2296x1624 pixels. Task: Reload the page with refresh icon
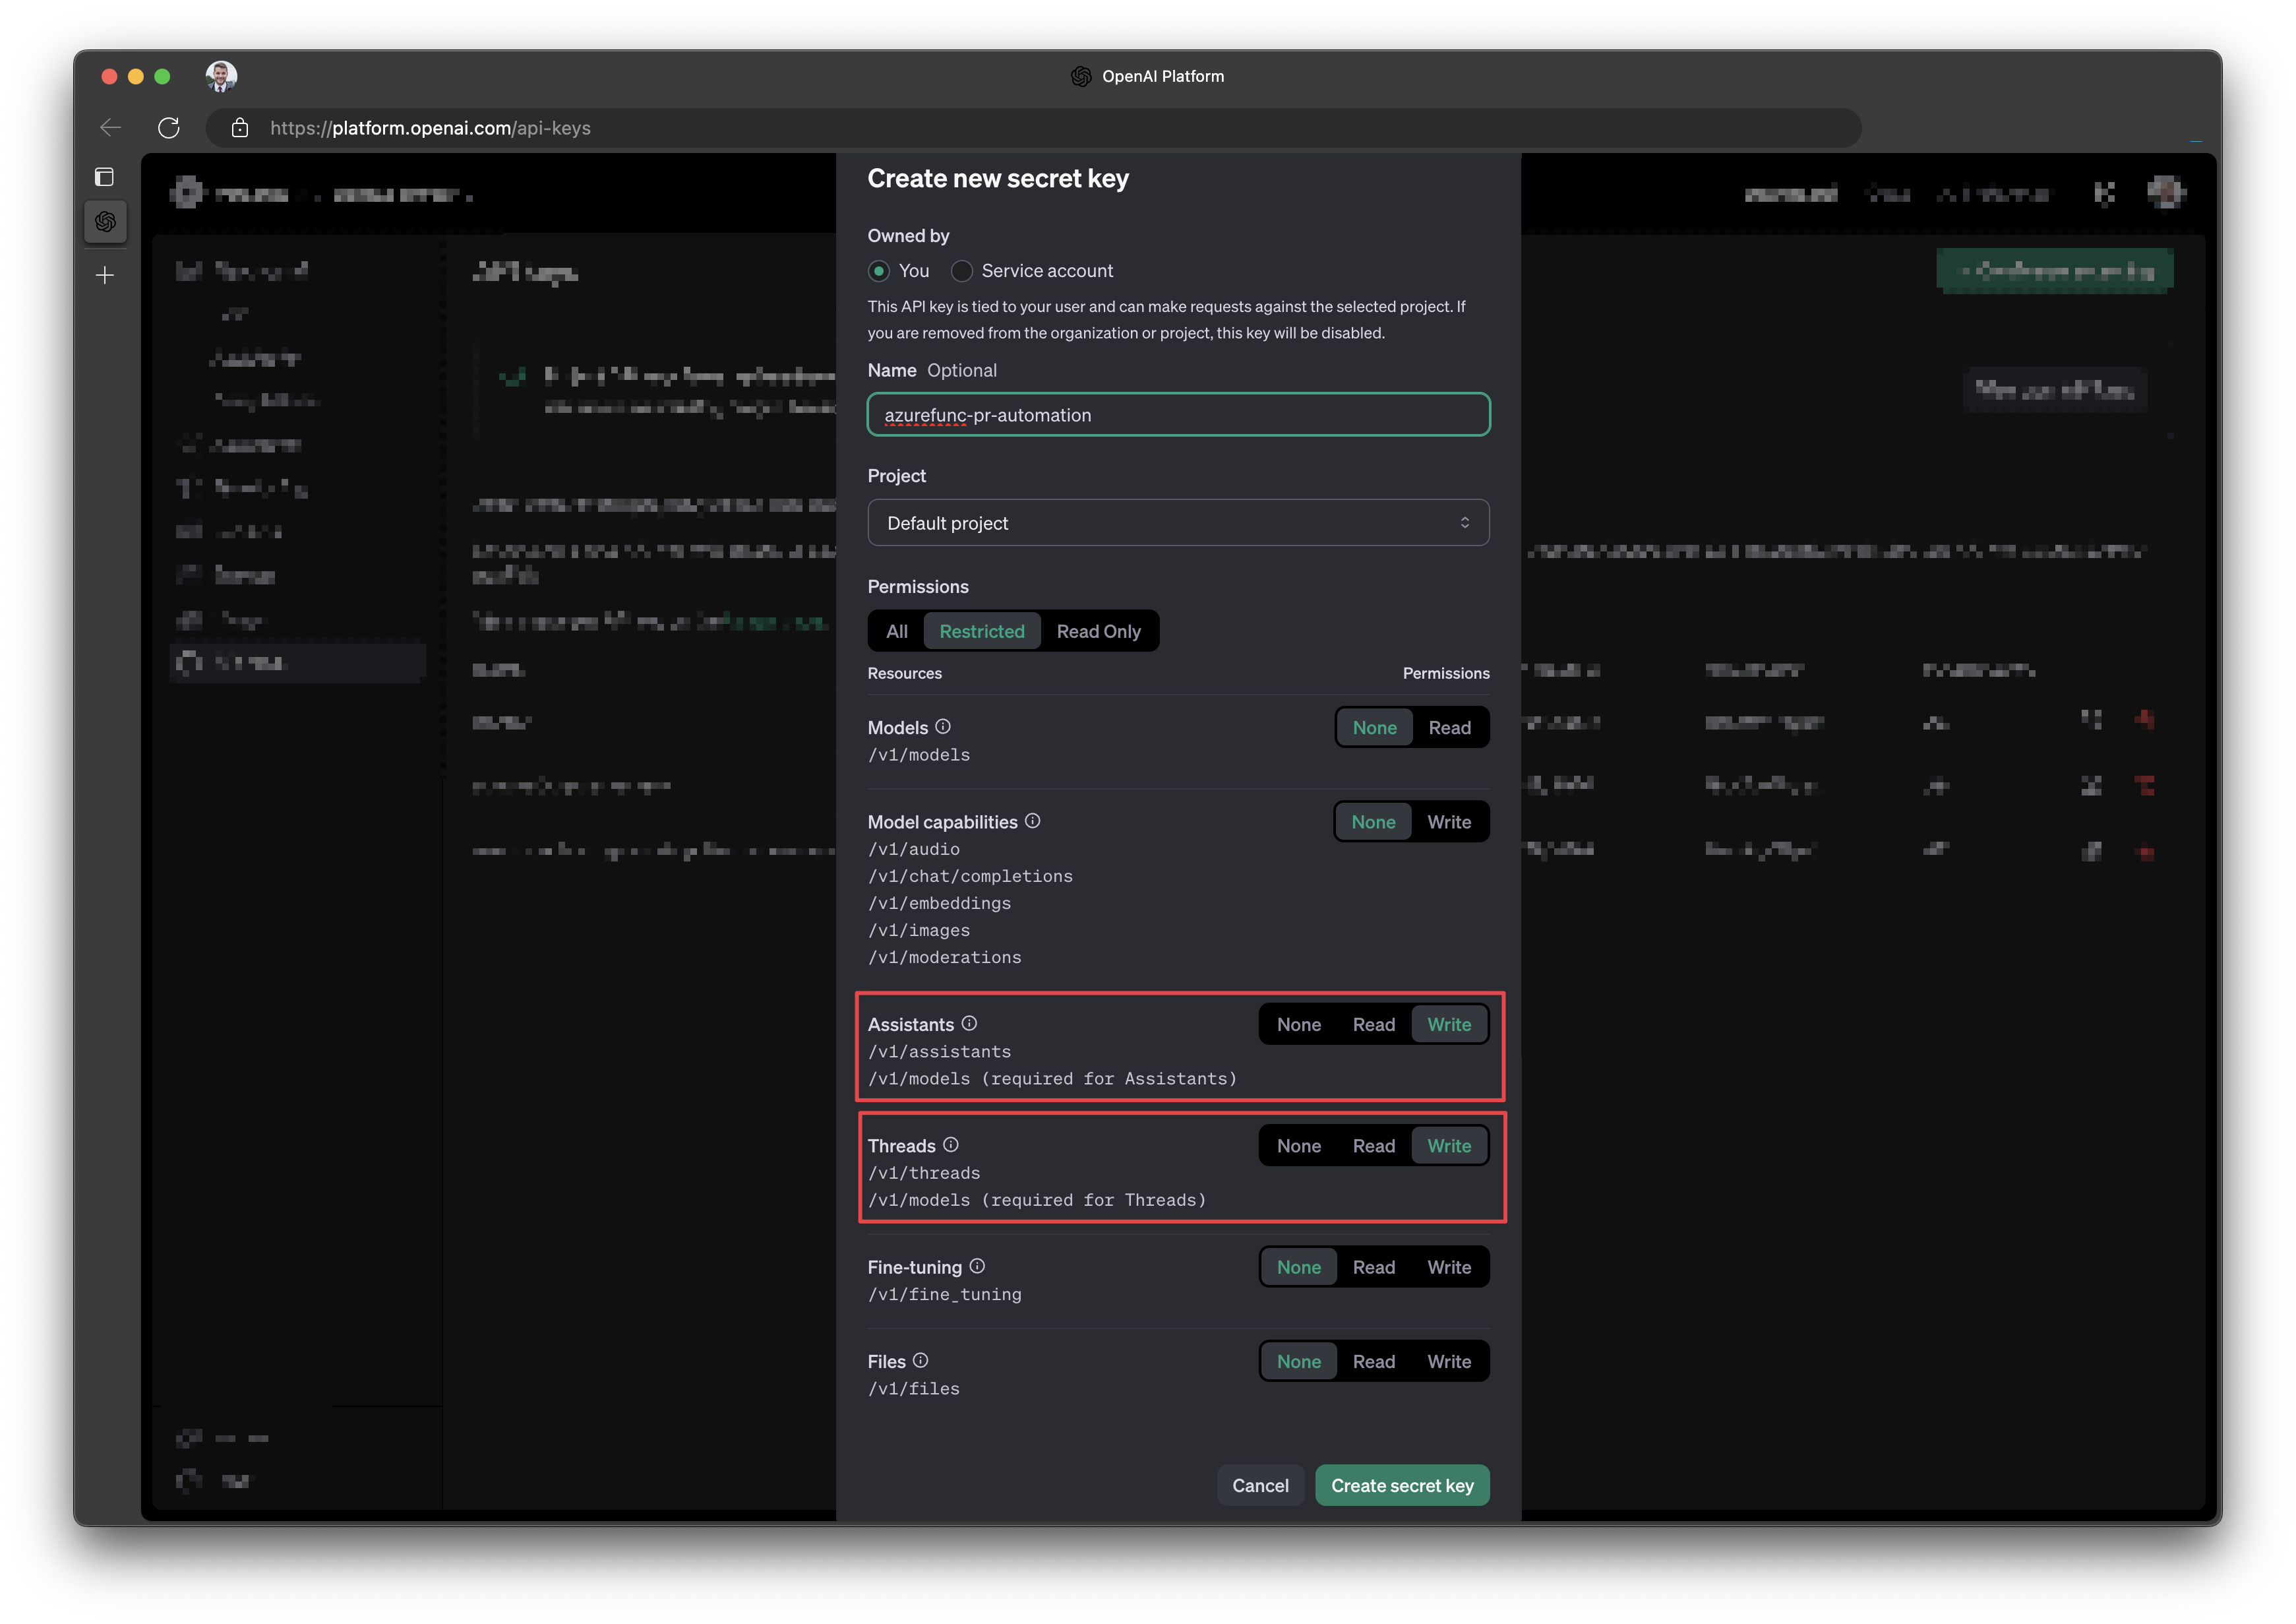(x=169, y=127)
